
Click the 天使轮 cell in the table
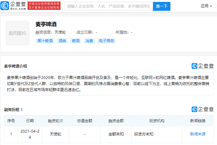pyautogui.click(x=55, y=134)
